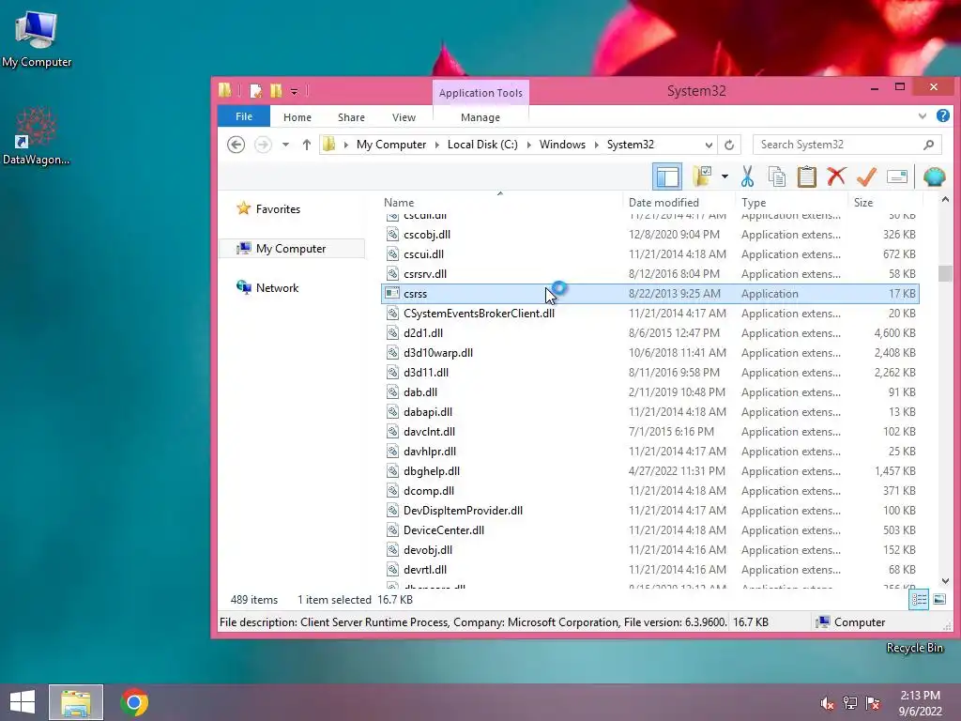Switch to Details view icon in status bar

coord(919,600)
